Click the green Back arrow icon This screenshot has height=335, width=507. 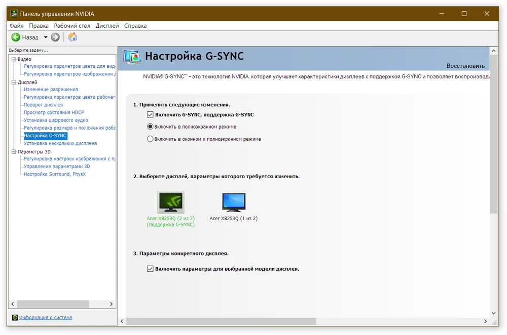point(16,37)
